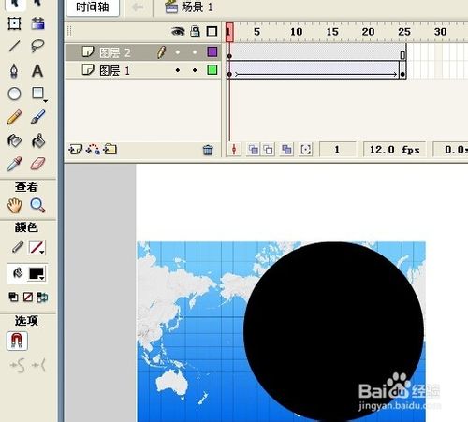Select the Hand tool

[14, 206]
